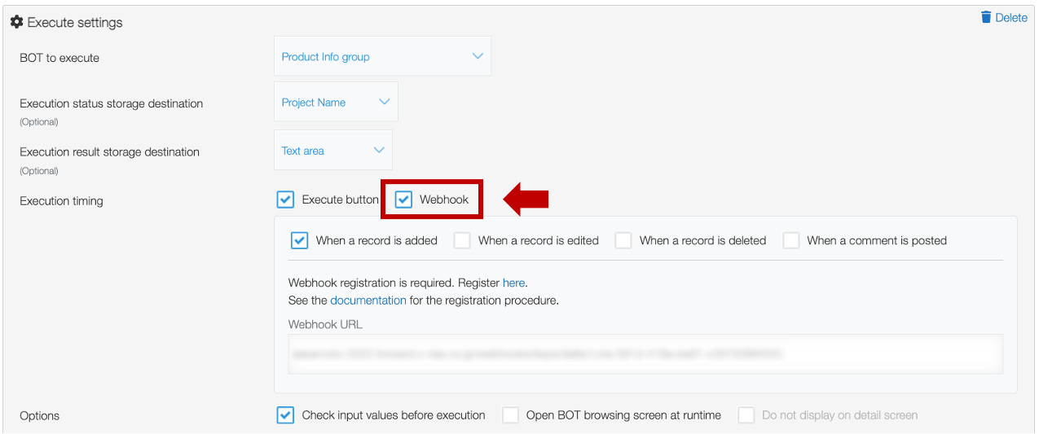
Task: Click the Webhook URL field
Action: (x=645, y=353)
